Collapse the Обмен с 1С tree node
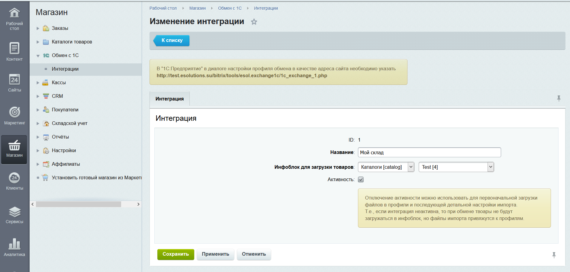 tap(38, 56)
